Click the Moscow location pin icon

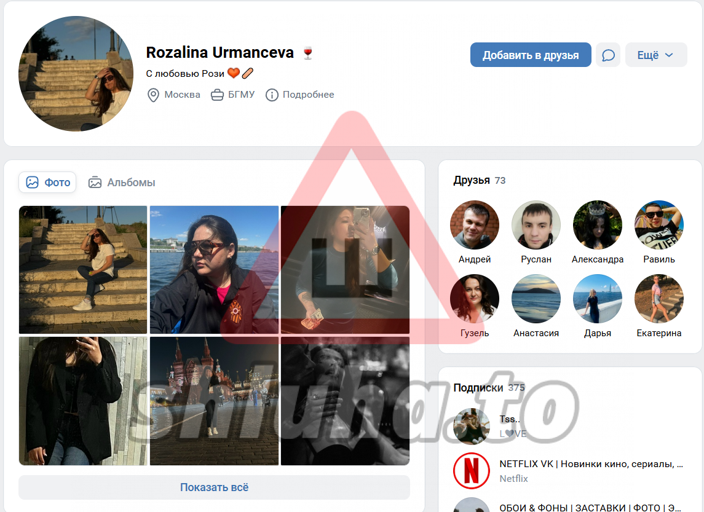153,95
